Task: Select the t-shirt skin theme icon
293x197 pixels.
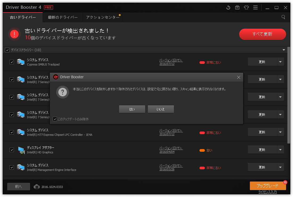Action: (x=246, y=7)
